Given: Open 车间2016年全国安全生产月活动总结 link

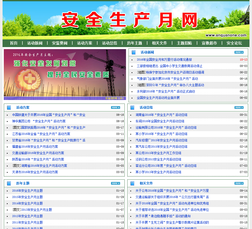Looking at the screenshot, I should (x=160, y=121).
